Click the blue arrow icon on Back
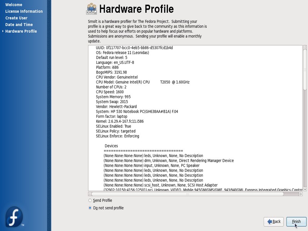Image resolution: width=308 pixels, height=231 pixels. [x=269, y=221]
